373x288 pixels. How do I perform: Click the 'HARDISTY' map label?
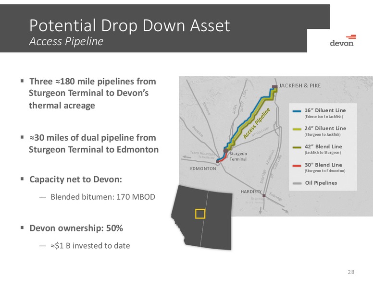[x=251, y=192]
